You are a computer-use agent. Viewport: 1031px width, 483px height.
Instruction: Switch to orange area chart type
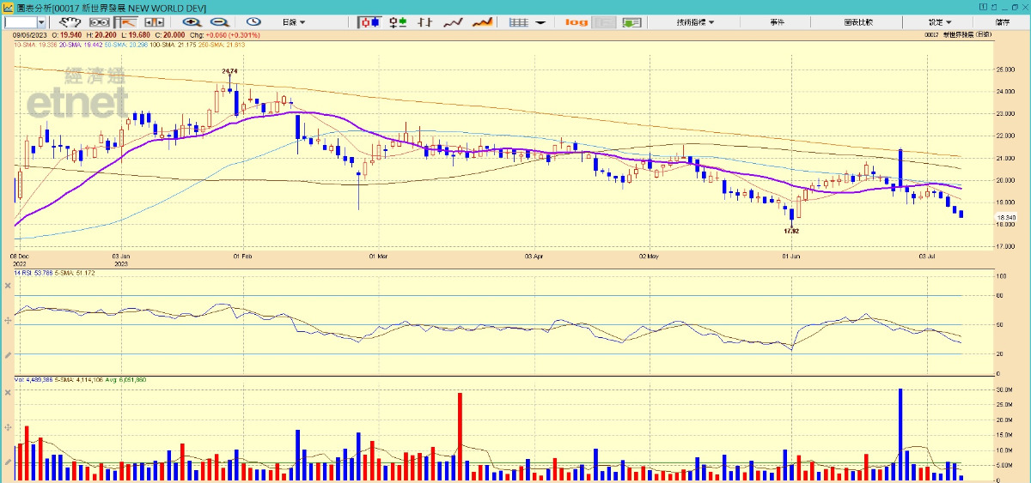pos(483,21)
